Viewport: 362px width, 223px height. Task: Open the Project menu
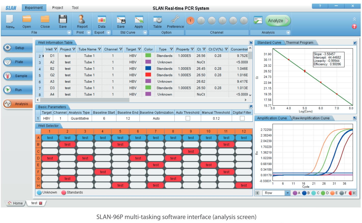click(58, 8)
